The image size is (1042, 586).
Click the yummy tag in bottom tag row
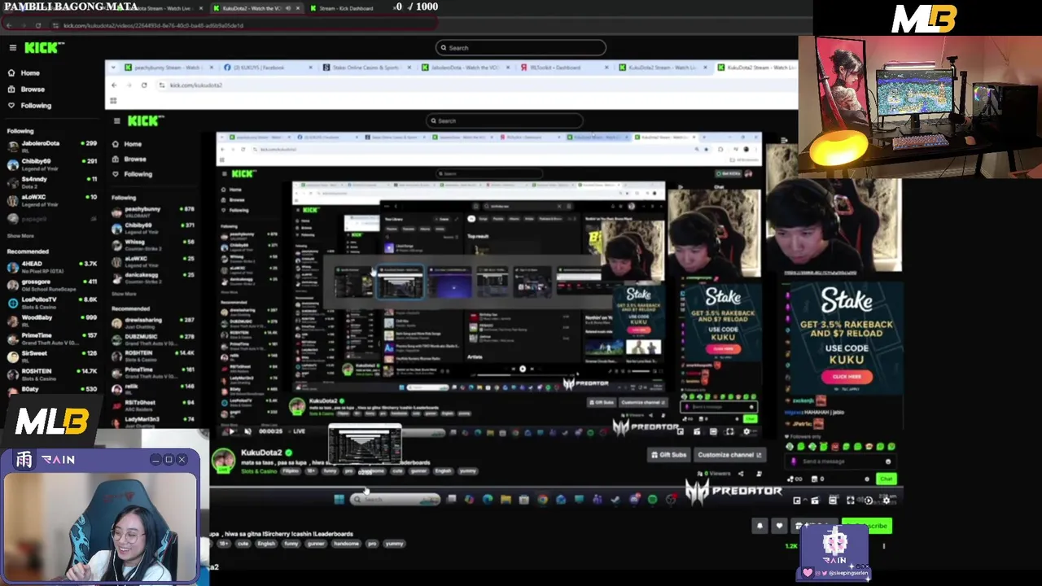pyautogui.click(x=395, y=544)
